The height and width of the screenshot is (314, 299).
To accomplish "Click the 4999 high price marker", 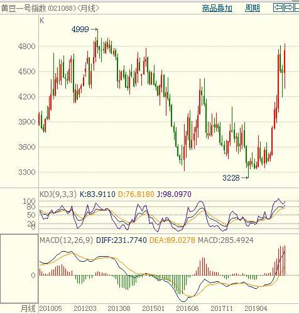I will pyautogui.click(x=80, y=29).
